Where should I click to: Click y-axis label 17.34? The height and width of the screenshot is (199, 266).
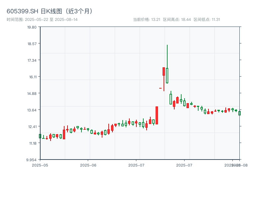tap(32, 60)
